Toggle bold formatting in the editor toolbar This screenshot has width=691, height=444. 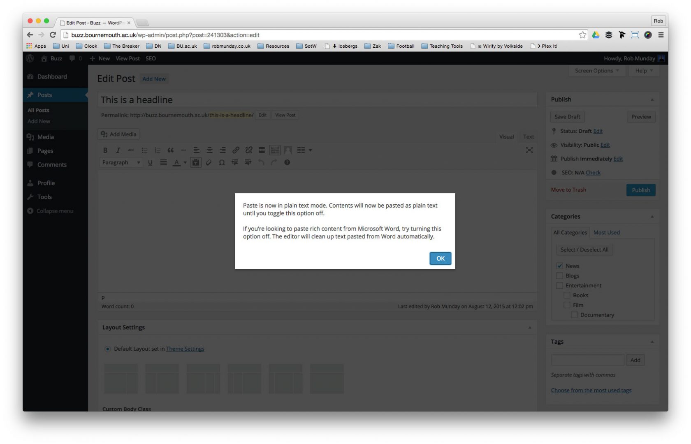[x=105, y=150]
